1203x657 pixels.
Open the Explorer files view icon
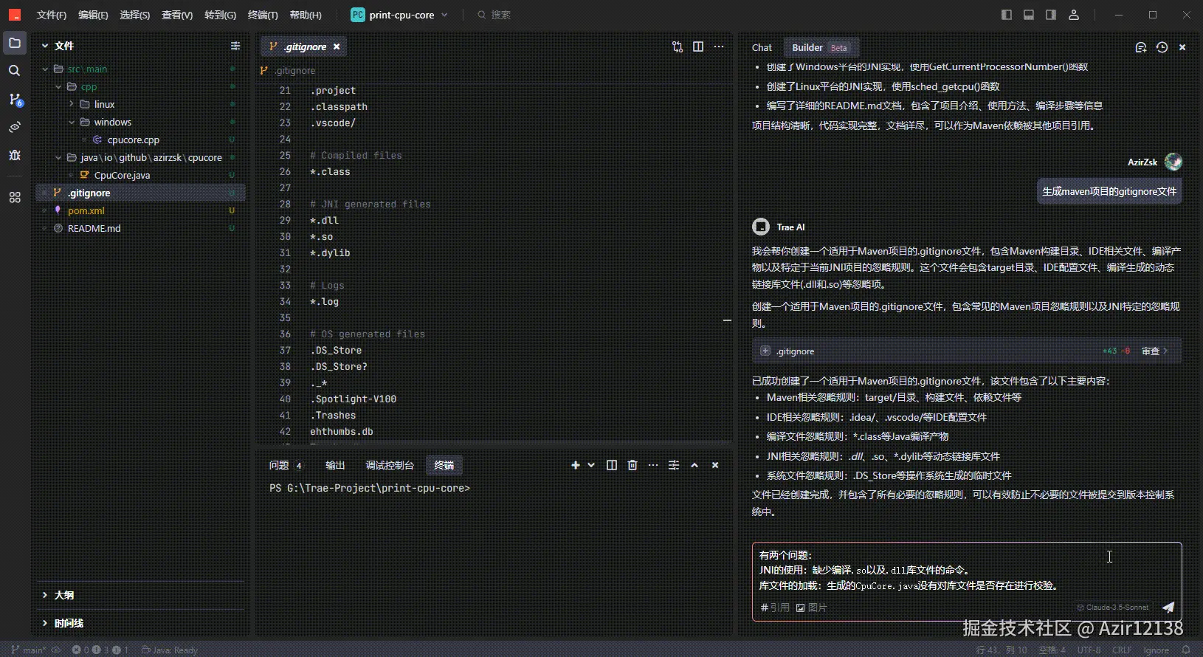(15, 43)
